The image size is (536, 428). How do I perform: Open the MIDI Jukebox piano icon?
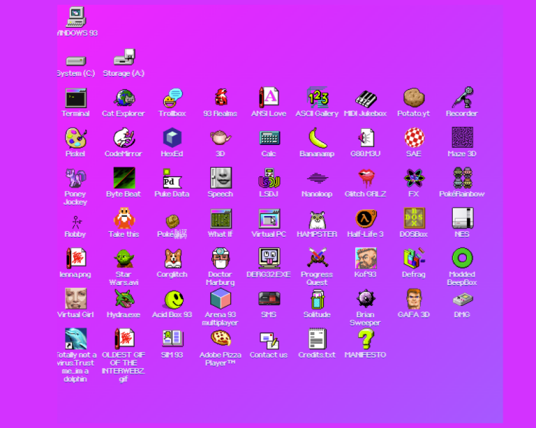366,98
